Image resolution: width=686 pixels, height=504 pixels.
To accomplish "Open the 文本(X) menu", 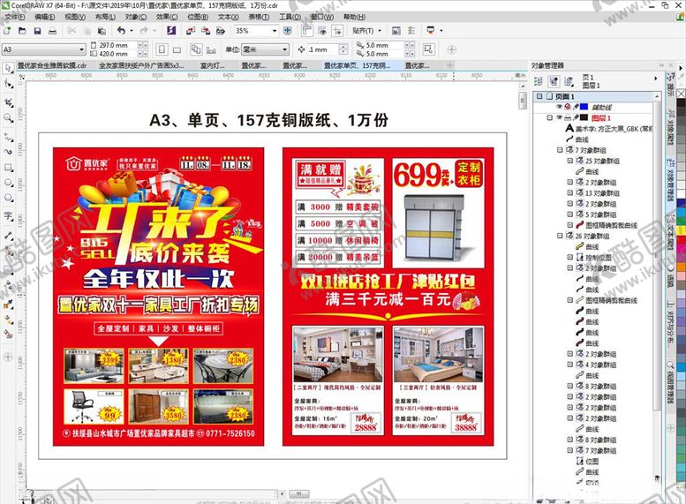I will pyautogui.click(x=228, y=17).
